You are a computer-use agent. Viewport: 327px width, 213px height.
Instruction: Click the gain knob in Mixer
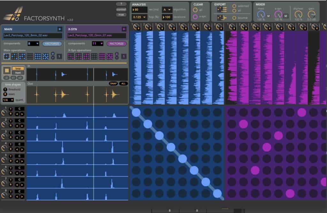(311, 15)
